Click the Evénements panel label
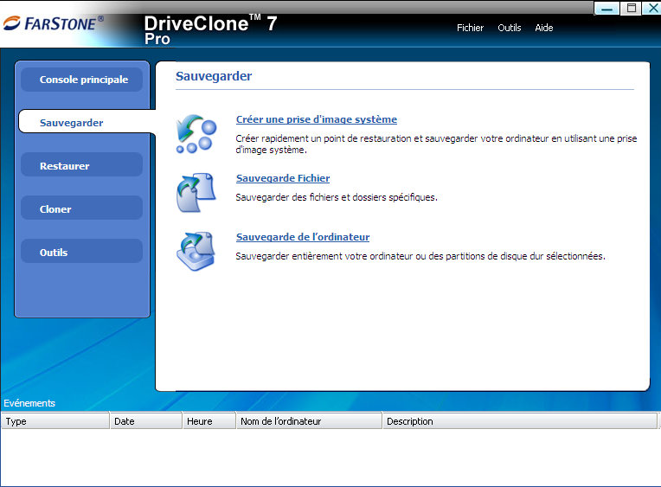This screenshot has width=661, height=487. point(29,403)
